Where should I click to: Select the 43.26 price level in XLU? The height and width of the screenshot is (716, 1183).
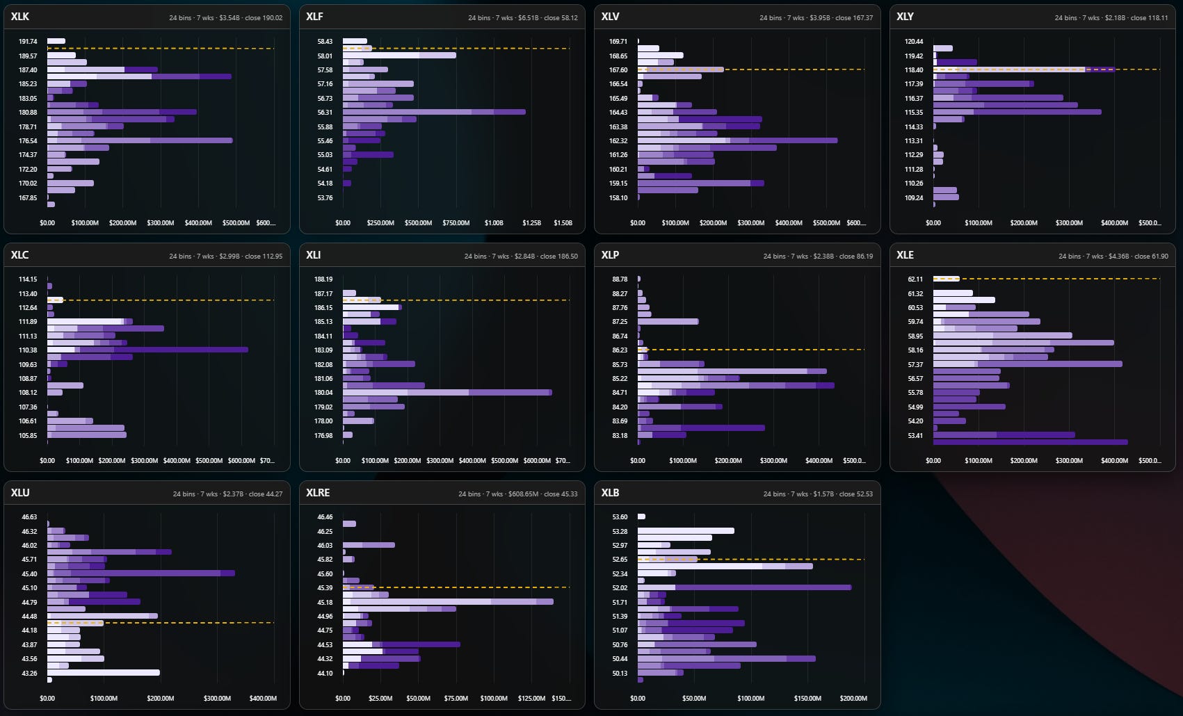pos(29,674)
